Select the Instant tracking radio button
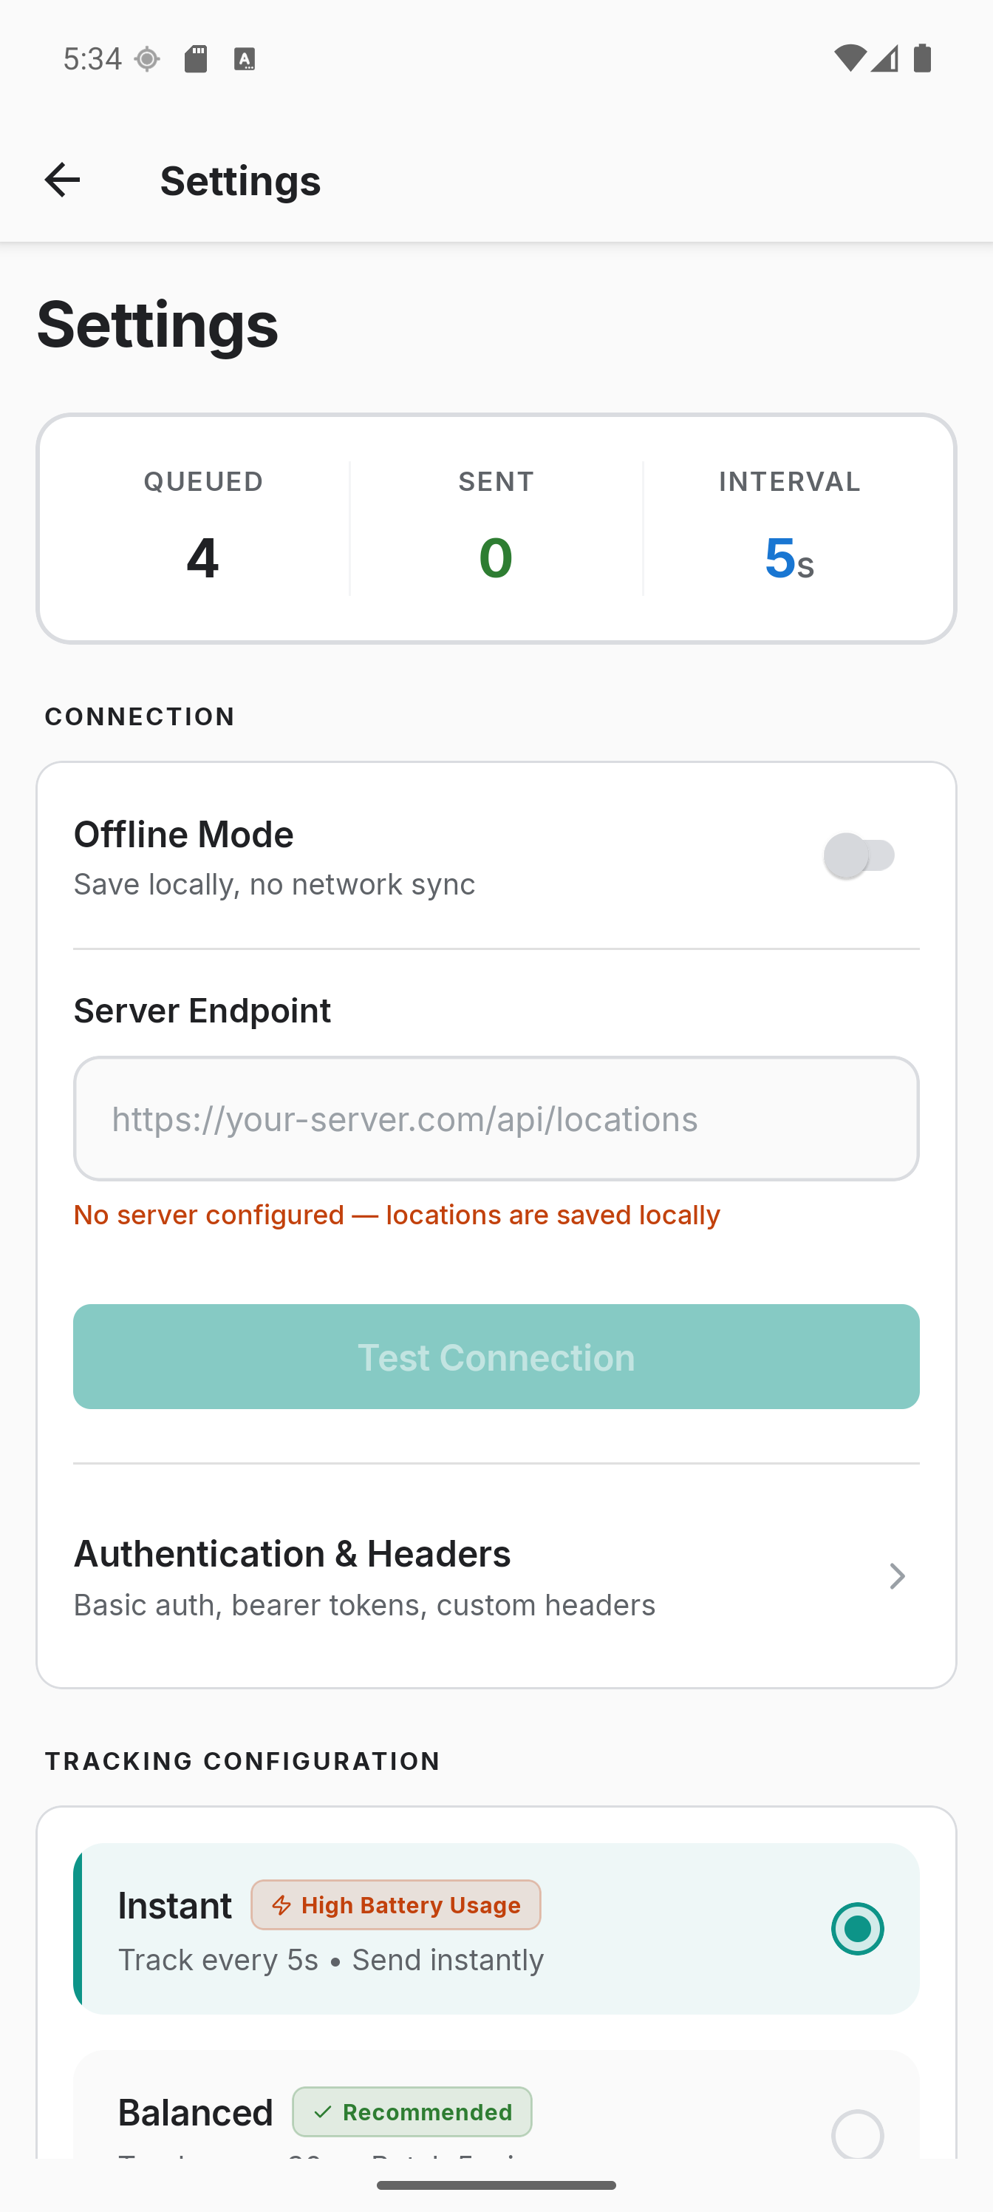Screen dimensions: 993x2212 [856, 1929]
